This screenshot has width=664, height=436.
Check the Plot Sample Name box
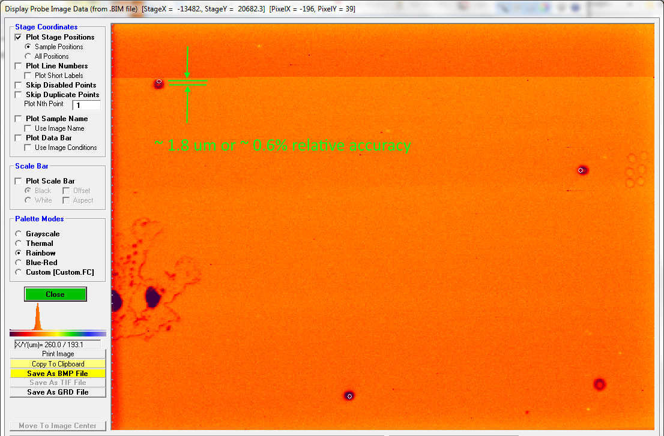tap(18, 119)
